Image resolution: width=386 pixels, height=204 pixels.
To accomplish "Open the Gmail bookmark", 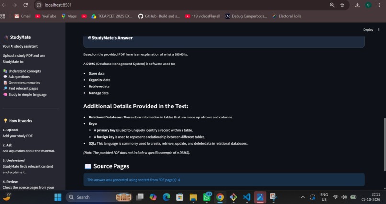I will click(23, 16).
